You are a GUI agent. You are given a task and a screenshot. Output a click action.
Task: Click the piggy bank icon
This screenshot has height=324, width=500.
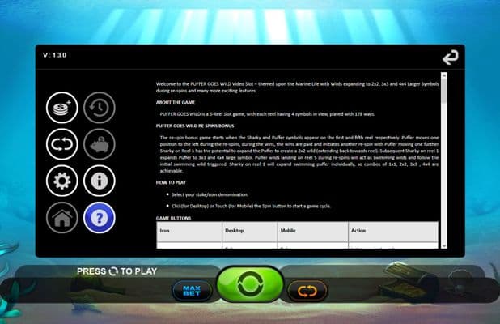tap(100, 143)
